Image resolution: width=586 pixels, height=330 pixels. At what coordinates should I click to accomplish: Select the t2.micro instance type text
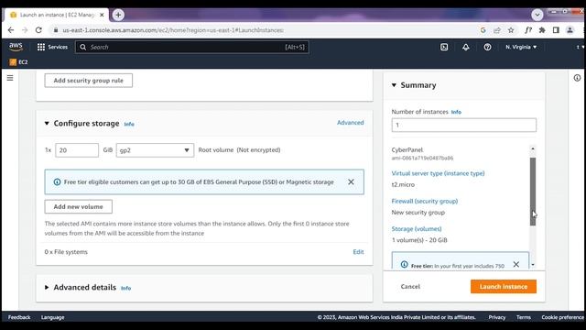pos(403,184)
